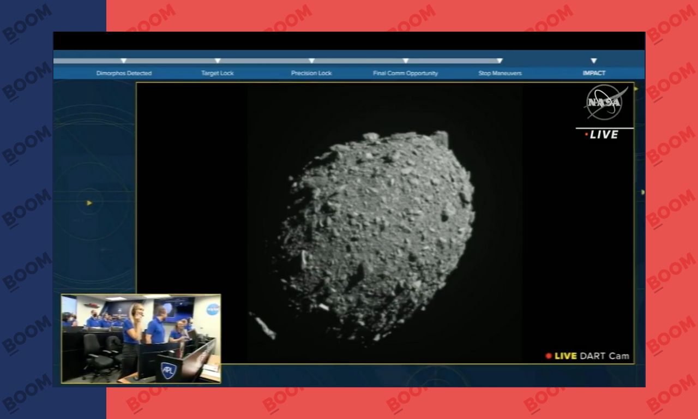Image resolution: width=698 pixels, height=419 pixels.
Task: Click the Final Comm Opportunity stage label
Action: point(405,73)
